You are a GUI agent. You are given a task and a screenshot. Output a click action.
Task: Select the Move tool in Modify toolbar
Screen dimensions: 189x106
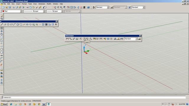[2, 31]
